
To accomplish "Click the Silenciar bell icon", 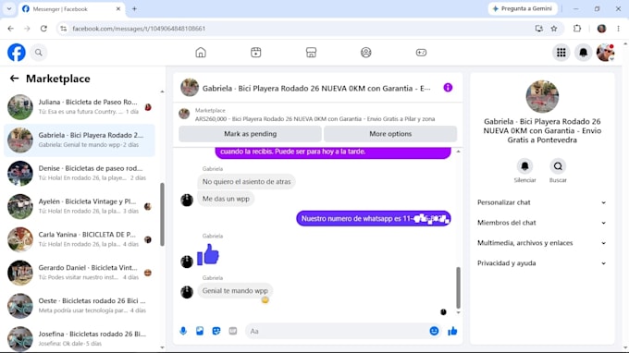I will click(x=524, y=166).
